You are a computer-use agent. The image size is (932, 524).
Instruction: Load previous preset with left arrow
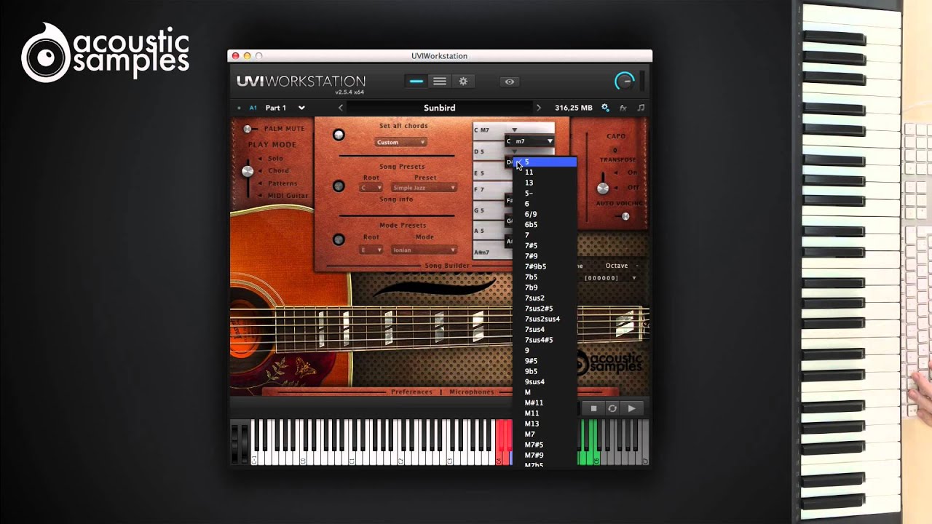pos(340,108)
